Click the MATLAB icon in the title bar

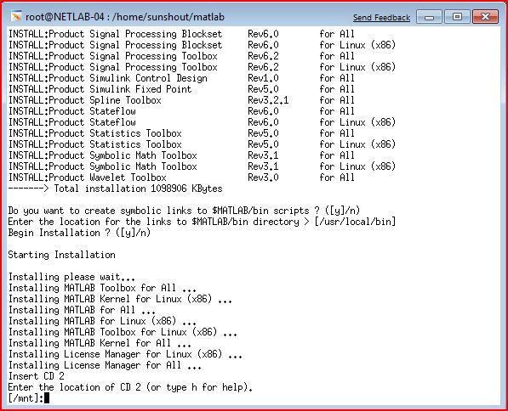[16, 16]
